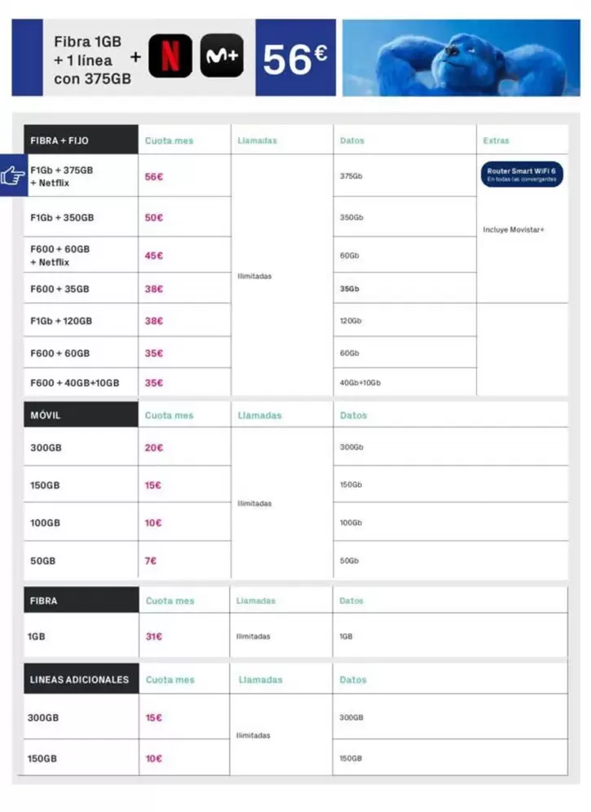
Task: Click the Router Smart WiFi 6 badge
Action: coord(522,175)
